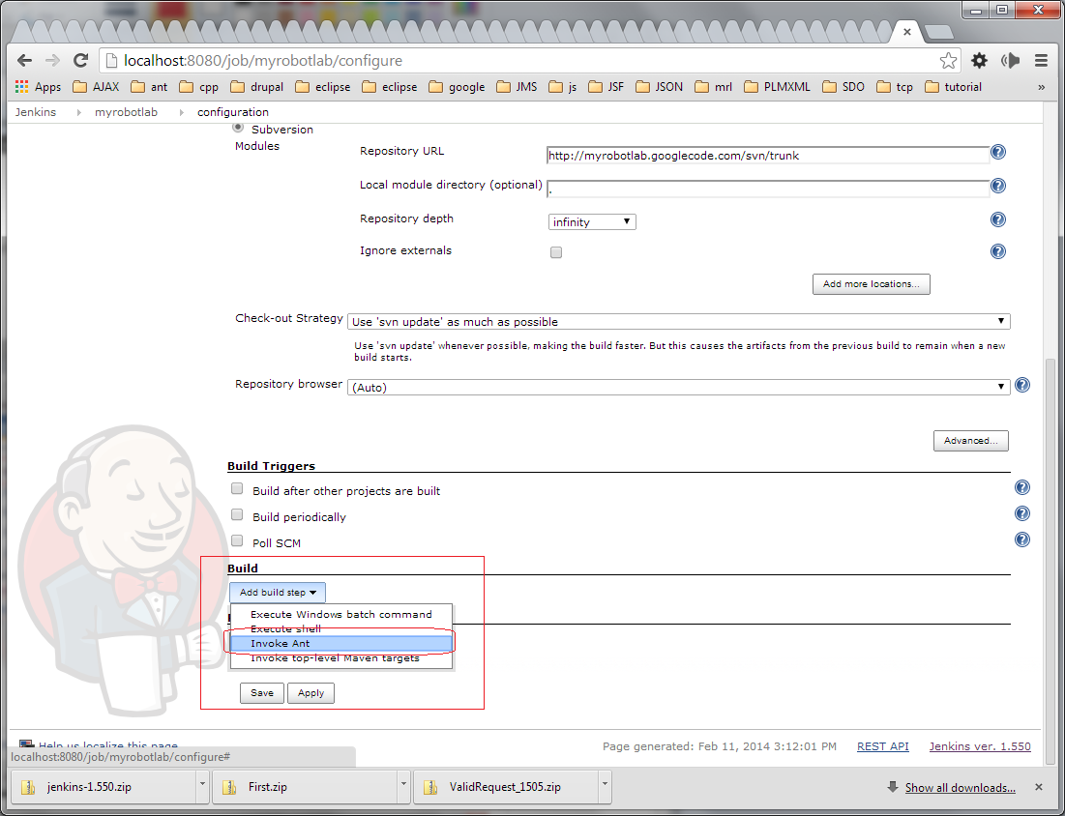Toggle the Add build step dropdown
The width and height of the screenshot is (1065, 816).
coord(277,592)
